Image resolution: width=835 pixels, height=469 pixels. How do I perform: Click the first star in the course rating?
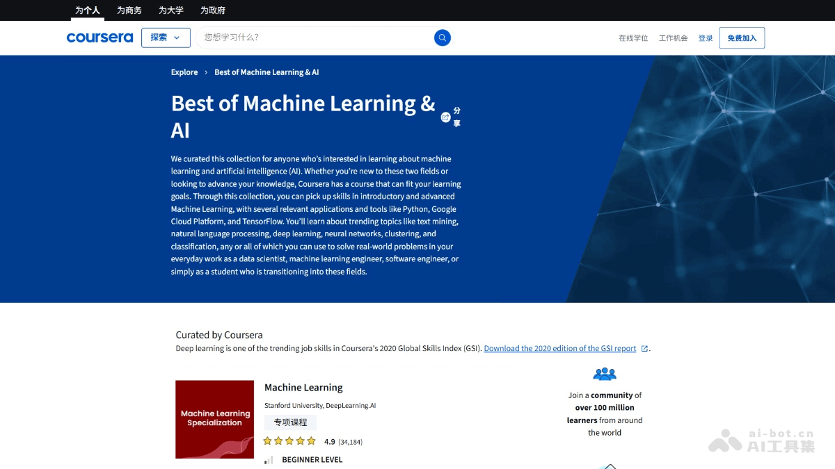(267, 441)
